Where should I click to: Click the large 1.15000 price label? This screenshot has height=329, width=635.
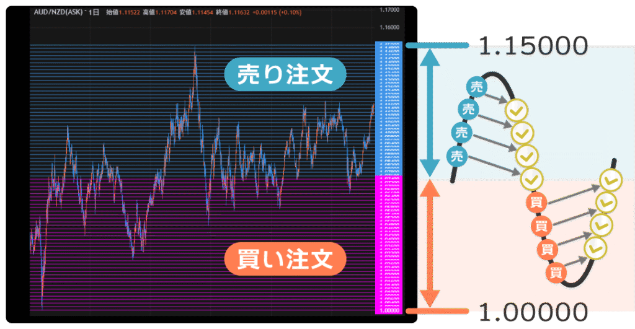(533, 45)
